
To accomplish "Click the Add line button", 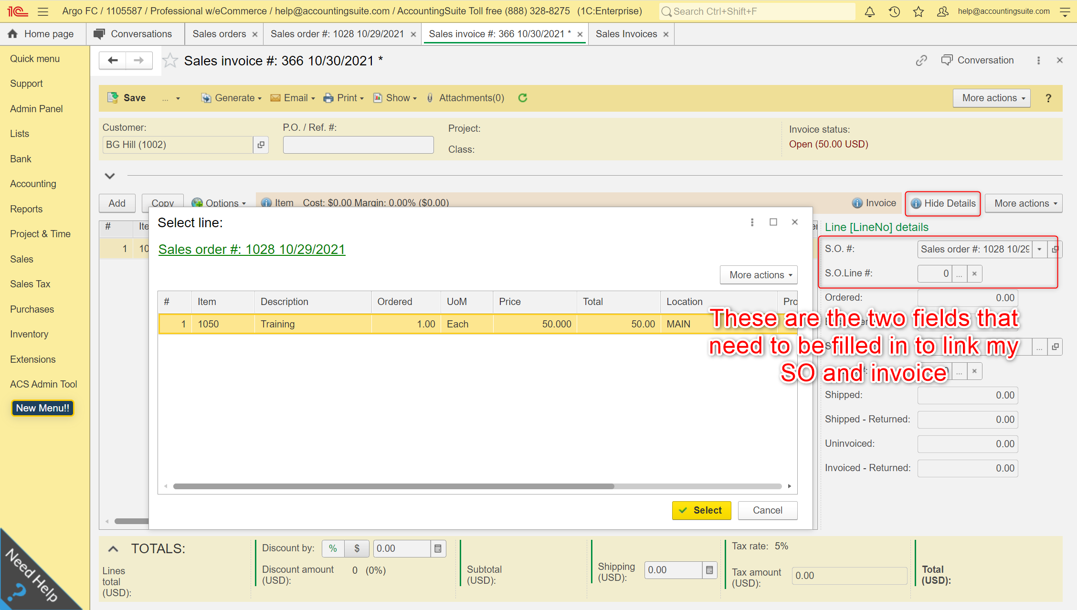I will coord(117,203).
